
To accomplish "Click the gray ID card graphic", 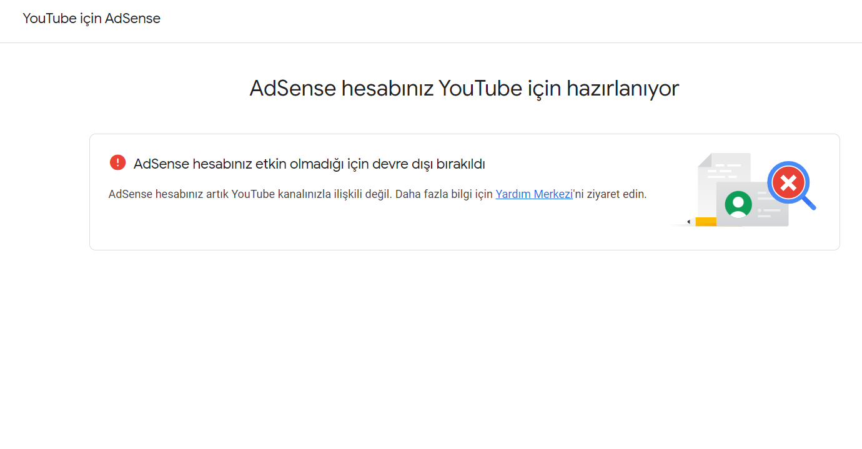I will pyautogui.click(x=752, y=204).
